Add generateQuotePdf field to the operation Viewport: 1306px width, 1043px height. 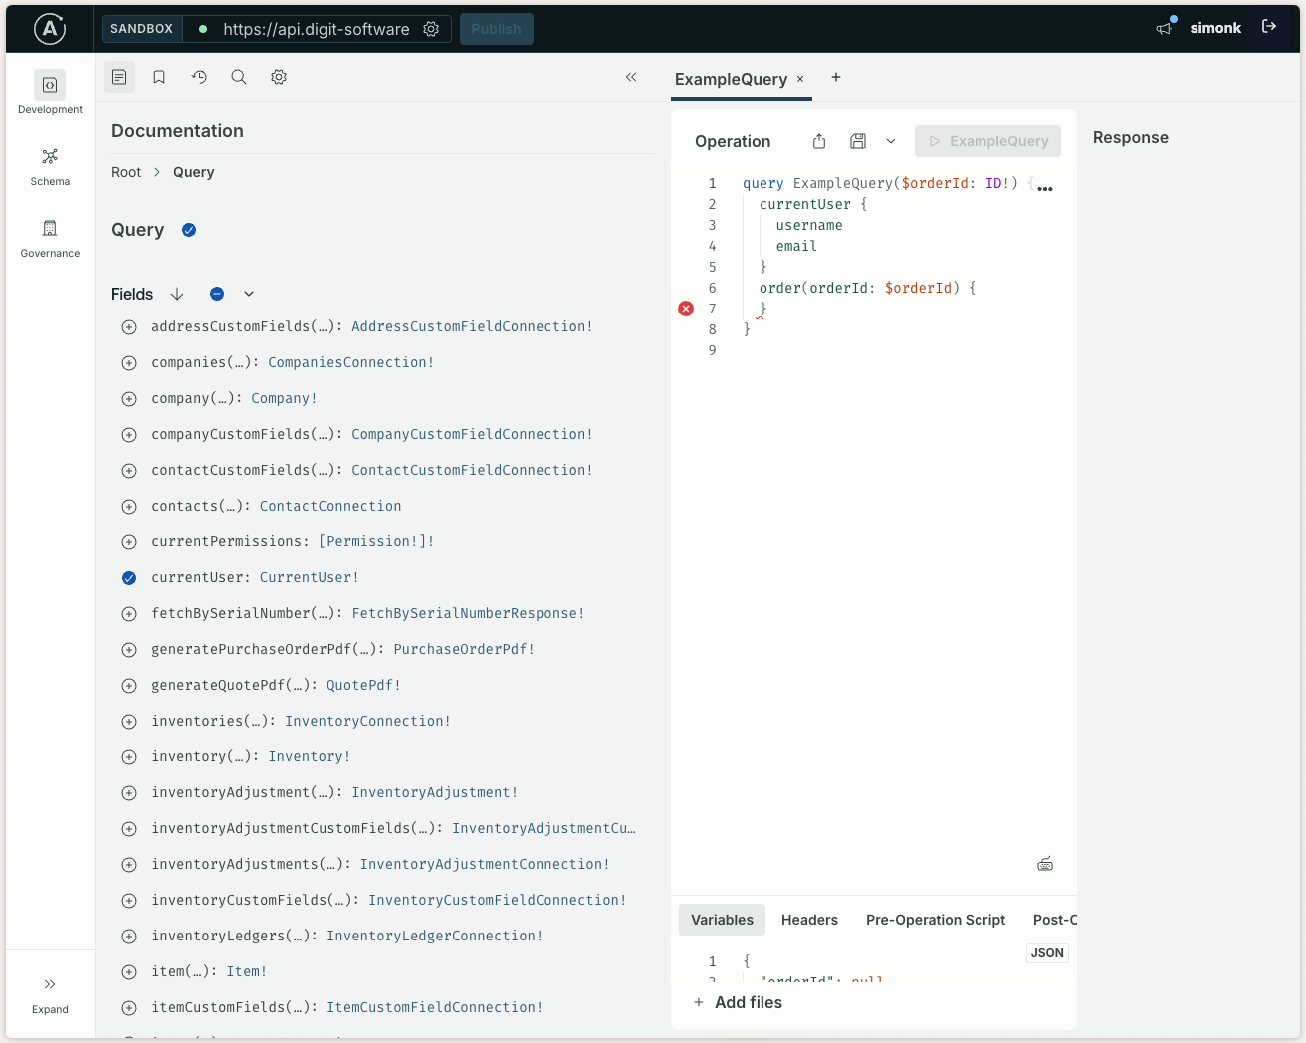point(129,686)
